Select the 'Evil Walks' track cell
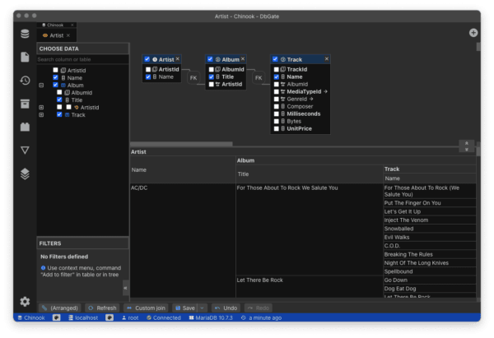 coord(430,237)
